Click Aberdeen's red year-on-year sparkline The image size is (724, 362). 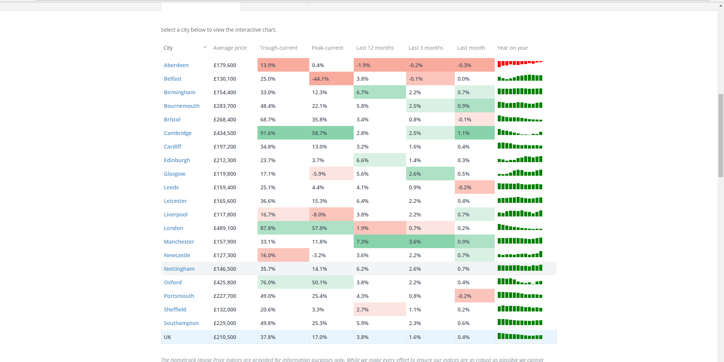(x=520, y=63)
